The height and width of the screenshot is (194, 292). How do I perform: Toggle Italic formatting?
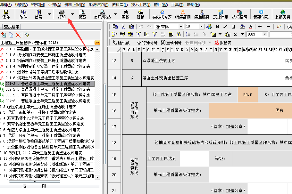click(225, 27)
